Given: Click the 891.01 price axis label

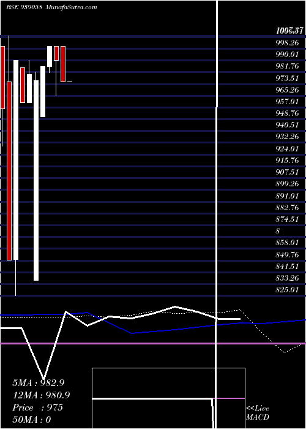Looking at the screenshot, I should click(x=287, y=196).
